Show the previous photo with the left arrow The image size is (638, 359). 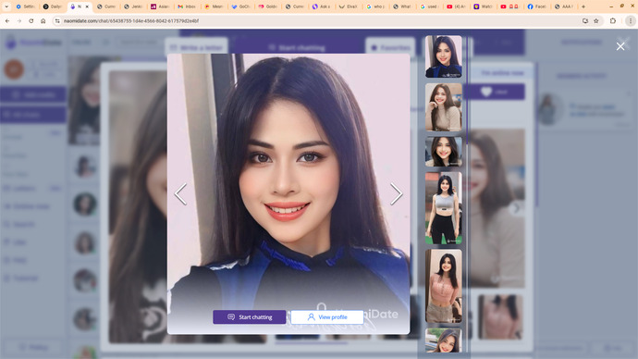pyautogui.click(x=180, y=193)
